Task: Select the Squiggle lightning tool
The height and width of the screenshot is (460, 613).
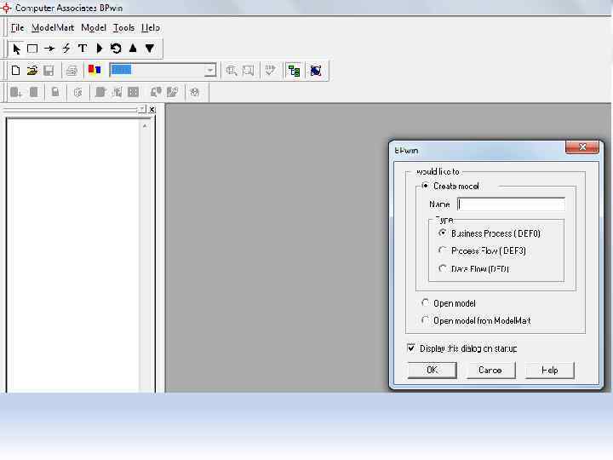Action: pyautogui.click(x=66, y=49)
